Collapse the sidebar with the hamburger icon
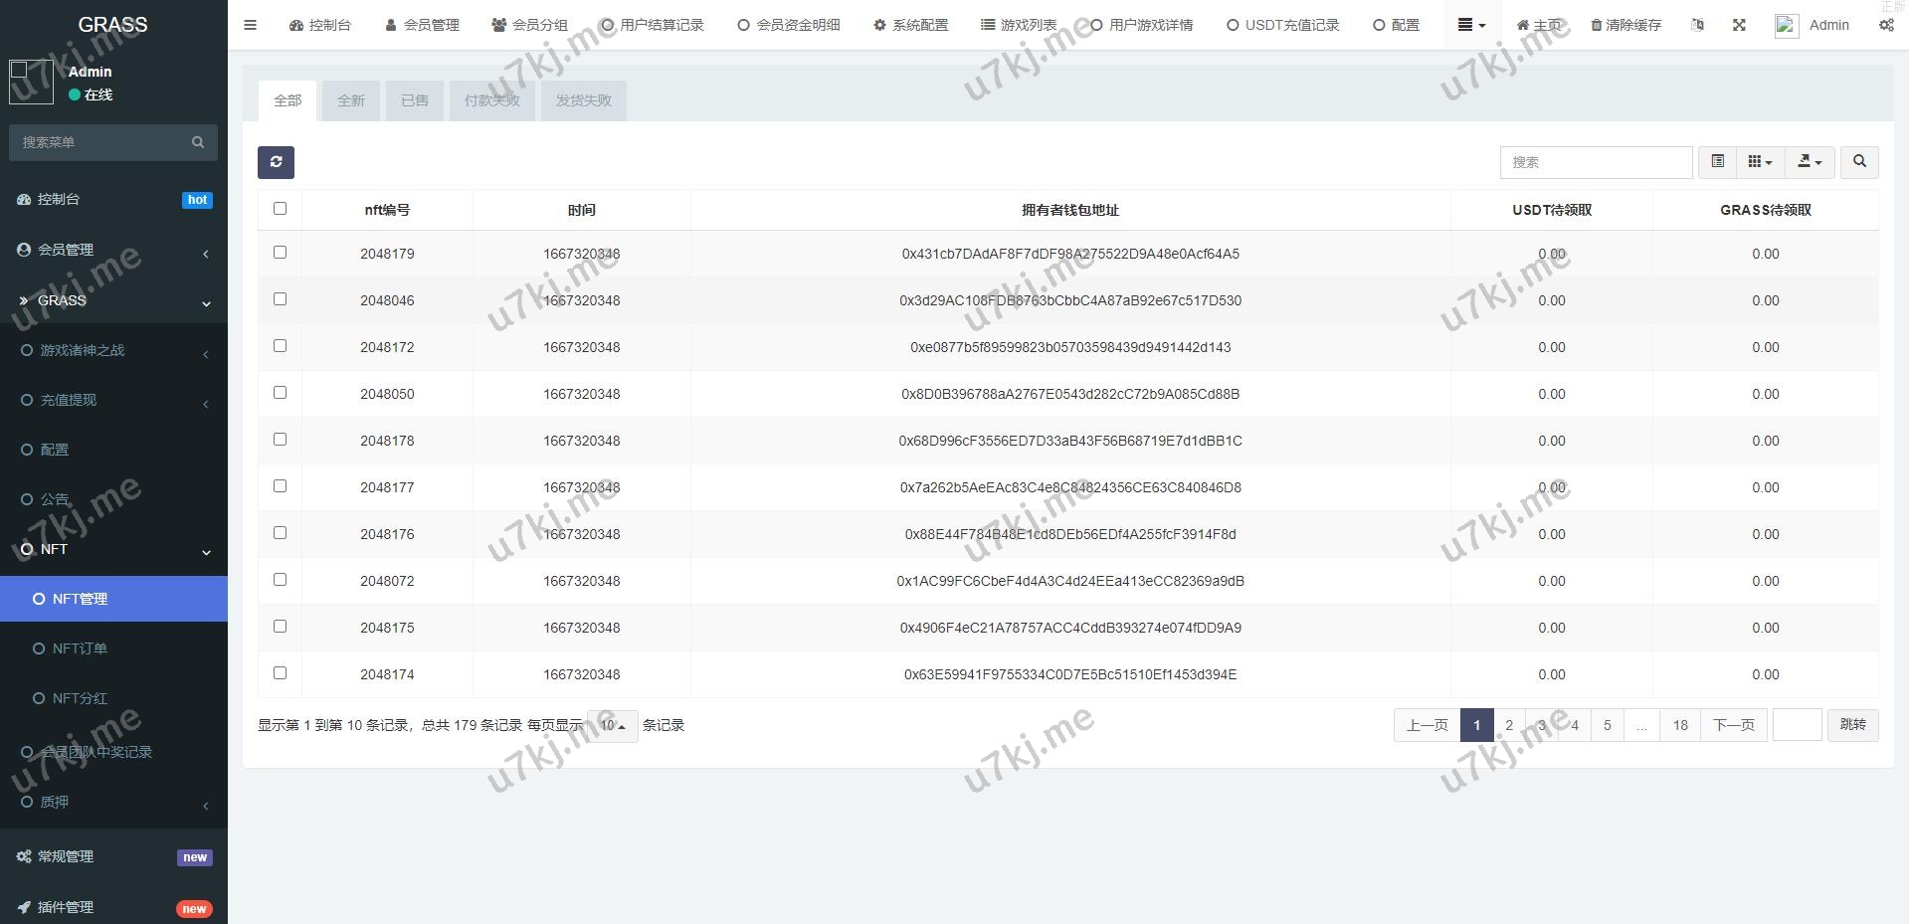 pyautogui.click(x=251, y=25)
